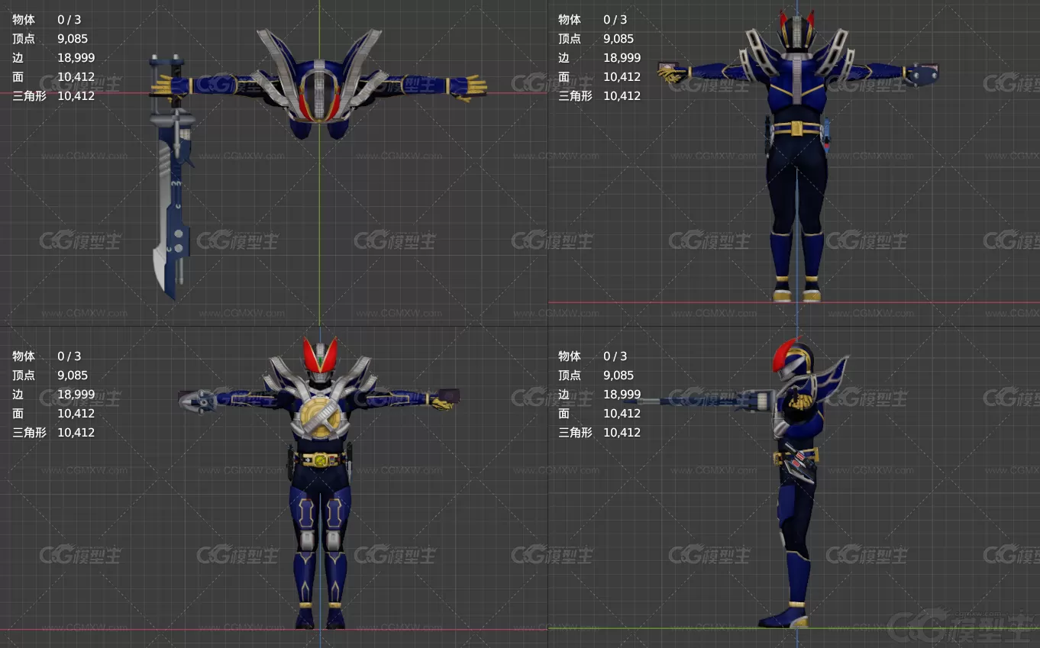The image size is (1040, 648).
Task: Click 顶点 value 9,085 in side-view viewport
Action: point(619,375)
